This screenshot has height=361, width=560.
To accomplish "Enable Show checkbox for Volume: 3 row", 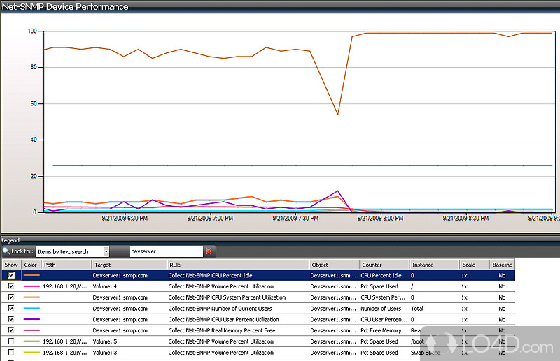I will (x=10, y=353).
